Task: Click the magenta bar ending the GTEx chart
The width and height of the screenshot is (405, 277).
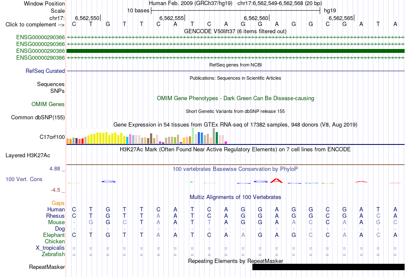Action: (x=226, y=142)
